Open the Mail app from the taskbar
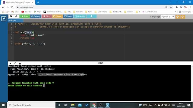Screen dimensions: 193x108 (x=80, y=105)
